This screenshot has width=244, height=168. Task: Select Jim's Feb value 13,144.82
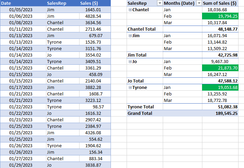(x=220, y=42)
